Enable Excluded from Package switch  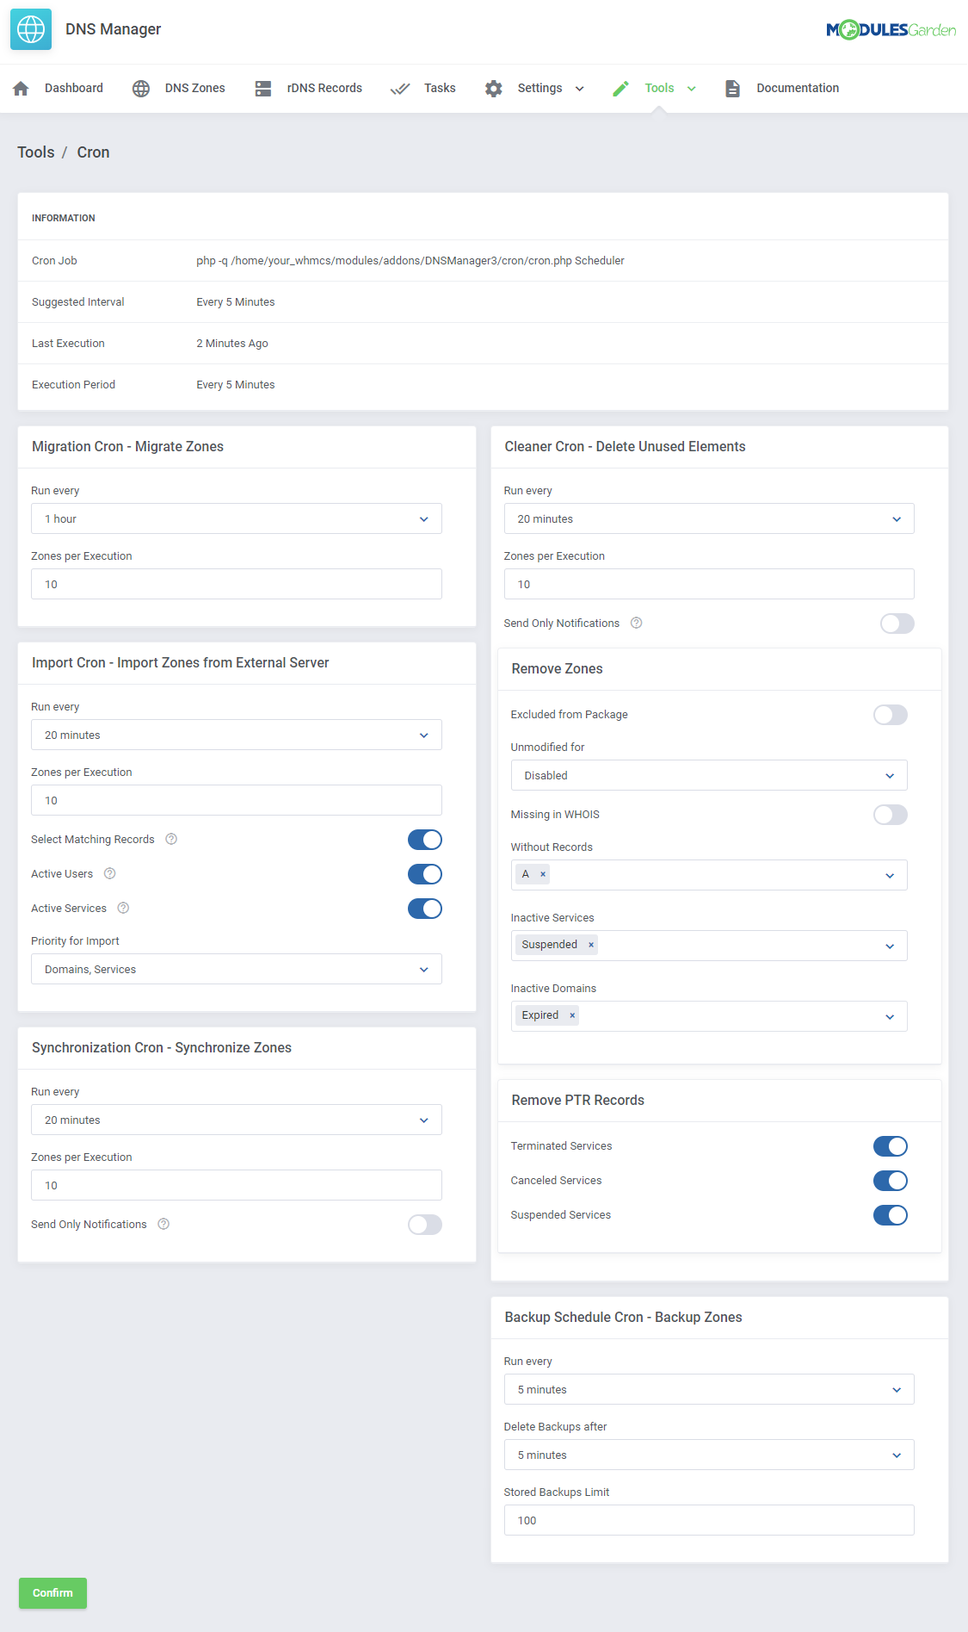891,715
